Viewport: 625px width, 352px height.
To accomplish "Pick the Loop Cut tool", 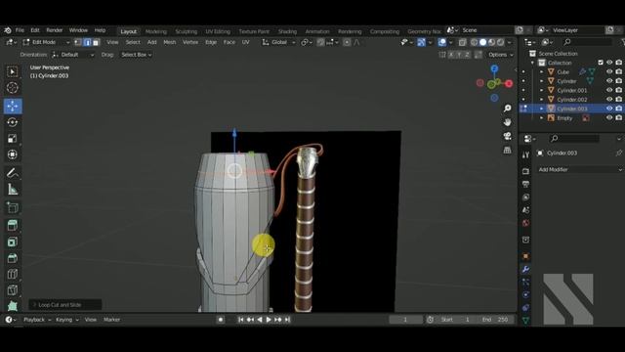I will tap(13, 274).
